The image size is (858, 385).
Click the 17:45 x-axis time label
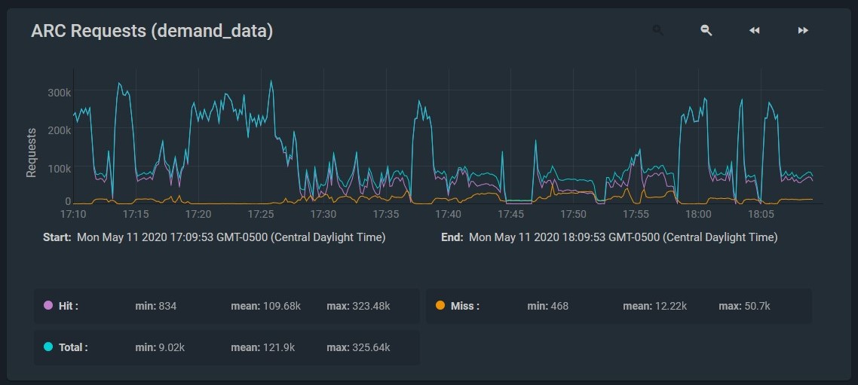(510, 215)
